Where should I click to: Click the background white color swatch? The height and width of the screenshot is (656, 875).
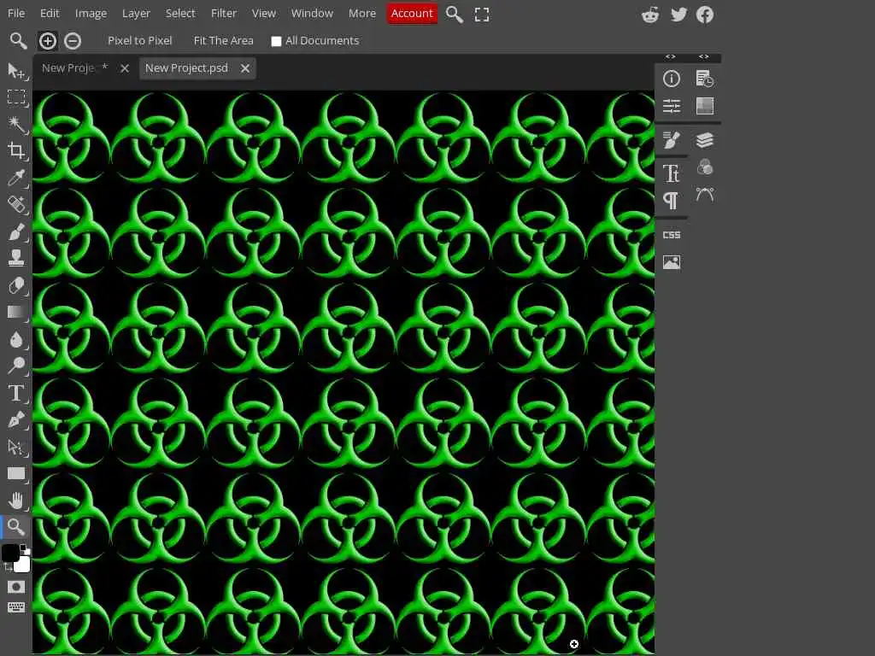(23, 565)
